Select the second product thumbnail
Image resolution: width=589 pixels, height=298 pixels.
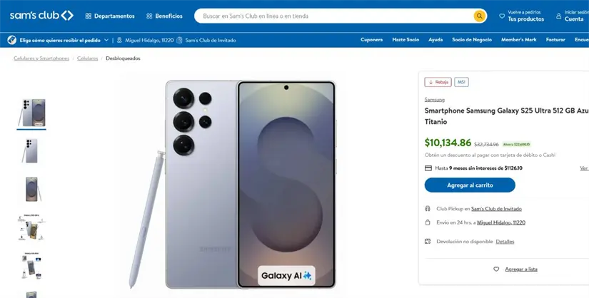31,151
